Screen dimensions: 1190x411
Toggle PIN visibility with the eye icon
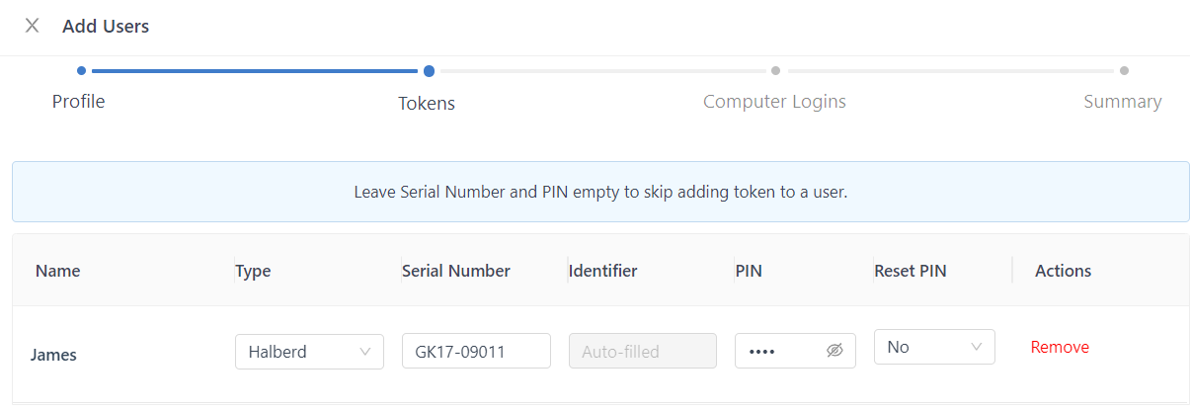click(834, 351)
